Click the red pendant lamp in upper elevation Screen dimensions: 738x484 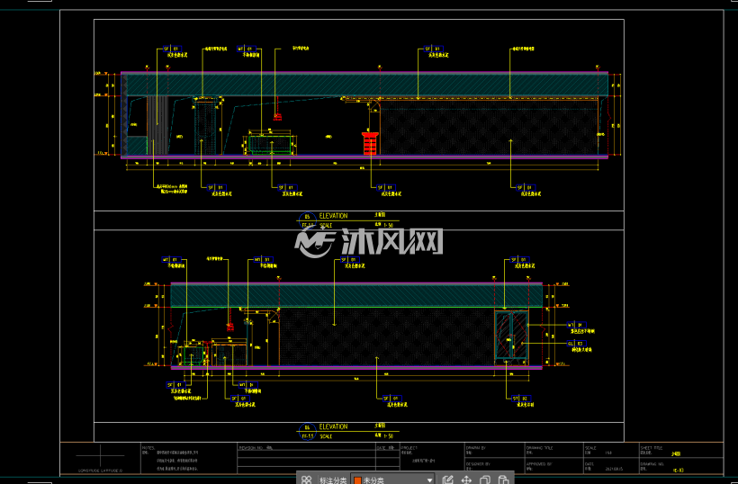pyautogui.click(x=277, y=116)
